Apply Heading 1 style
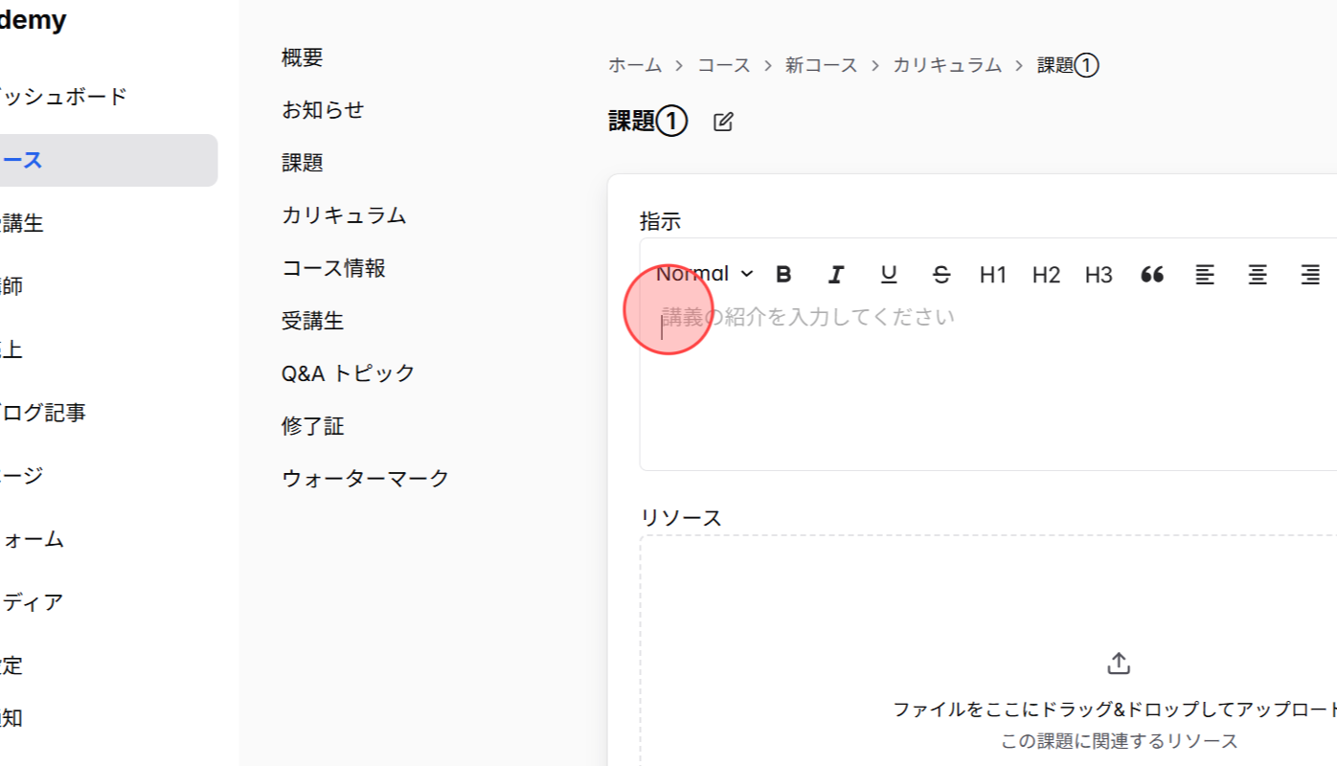The width and height of the screenshot is (1337, 766). click(993, 275)
